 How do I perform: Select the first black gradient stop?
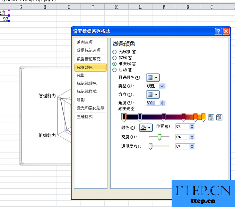pos(124,117)
